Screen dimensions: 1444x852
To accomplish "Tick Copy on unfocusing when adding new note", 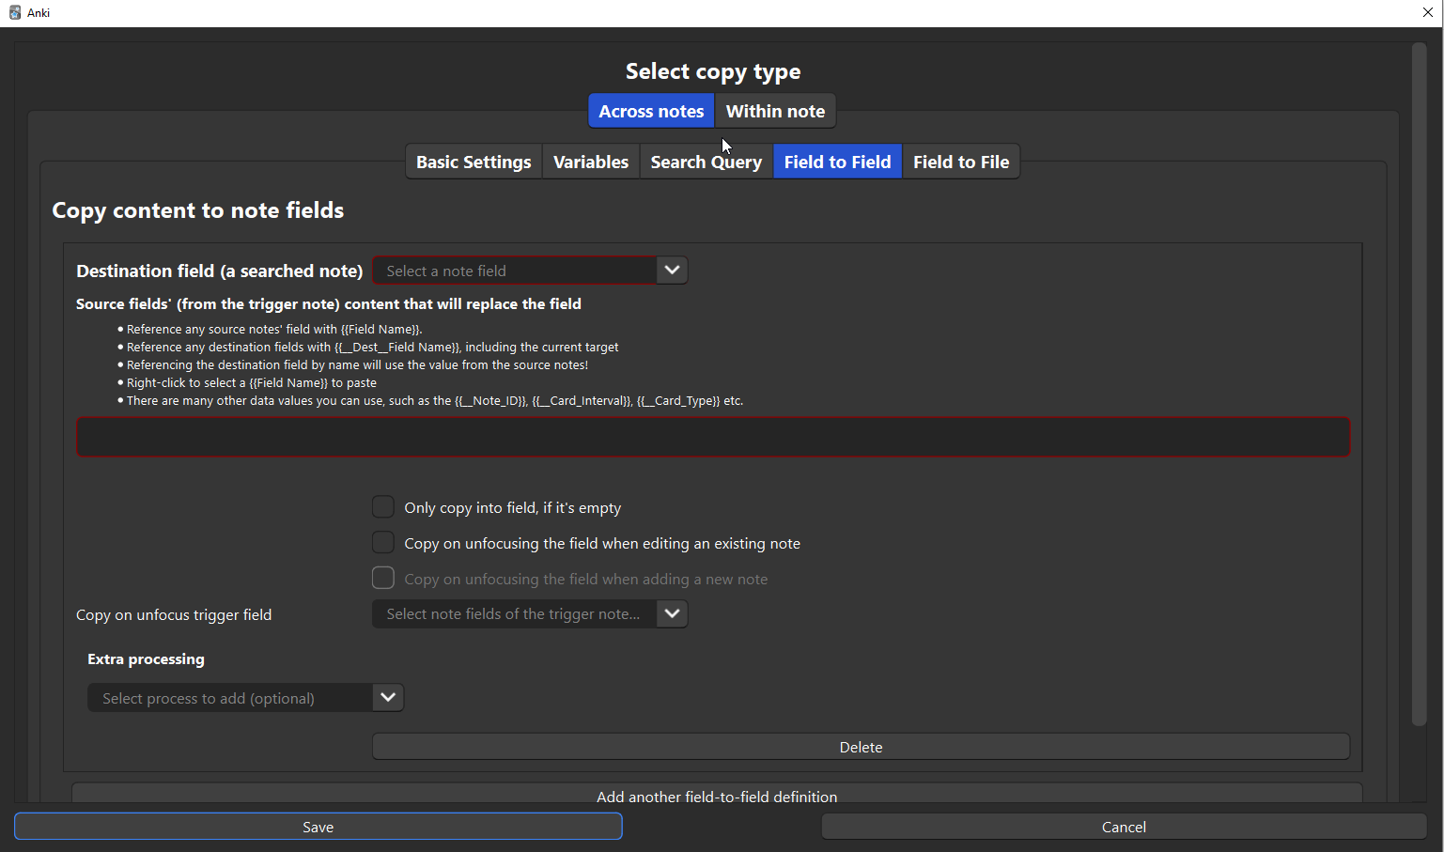I will pos(383,579).
